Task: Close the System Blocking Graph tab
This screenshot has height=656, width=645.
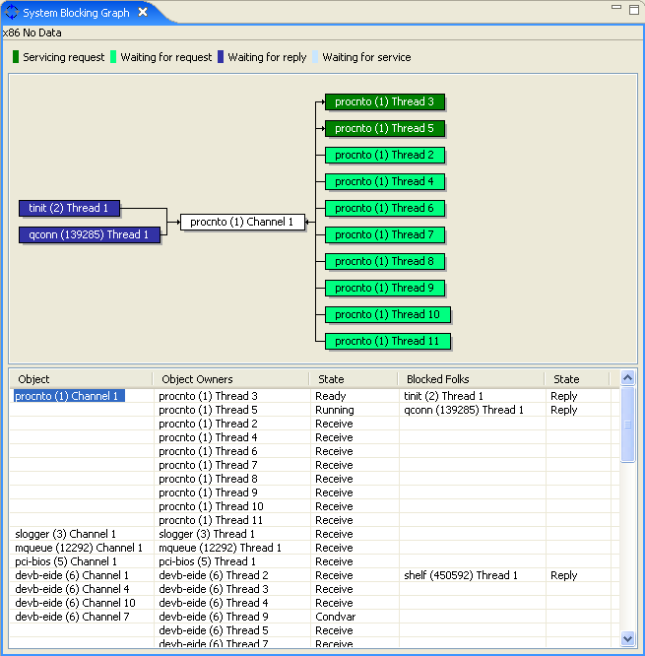Action: coord(143,13)
